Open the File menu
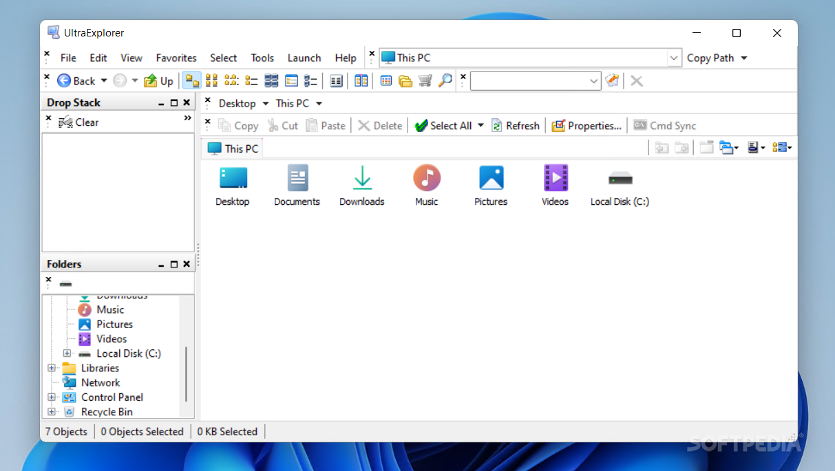 tap(68, 58)
